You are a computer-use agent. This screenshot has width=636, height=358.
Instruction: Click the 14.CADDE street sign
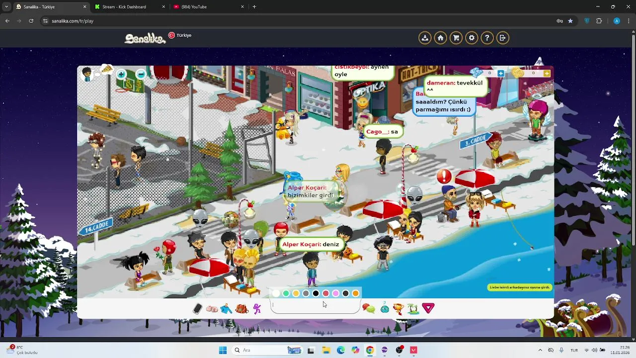tap(95, 227)
